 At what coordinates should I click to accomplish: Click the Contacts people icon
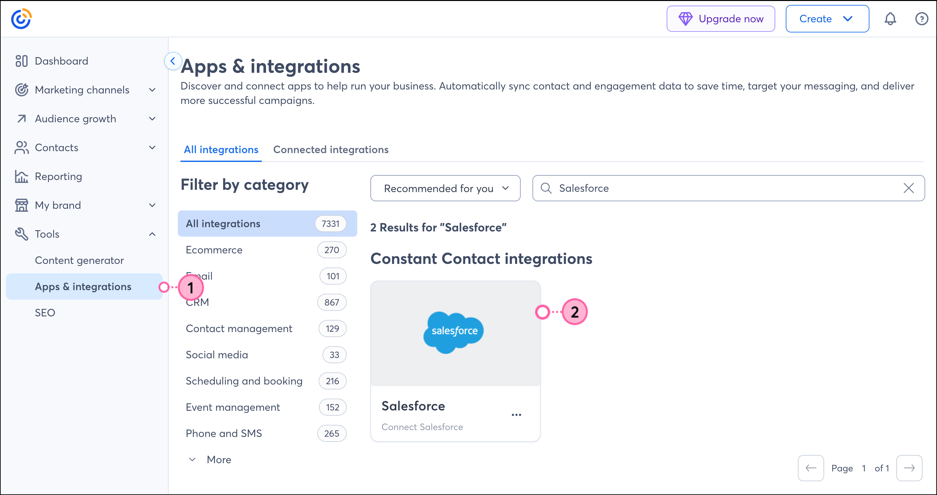click(21, 148)
